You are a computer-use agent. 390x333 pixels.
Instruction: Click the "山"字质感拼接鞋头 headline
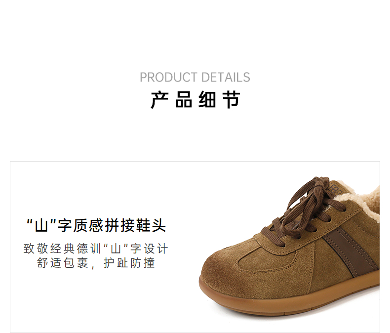coord(96,225)
